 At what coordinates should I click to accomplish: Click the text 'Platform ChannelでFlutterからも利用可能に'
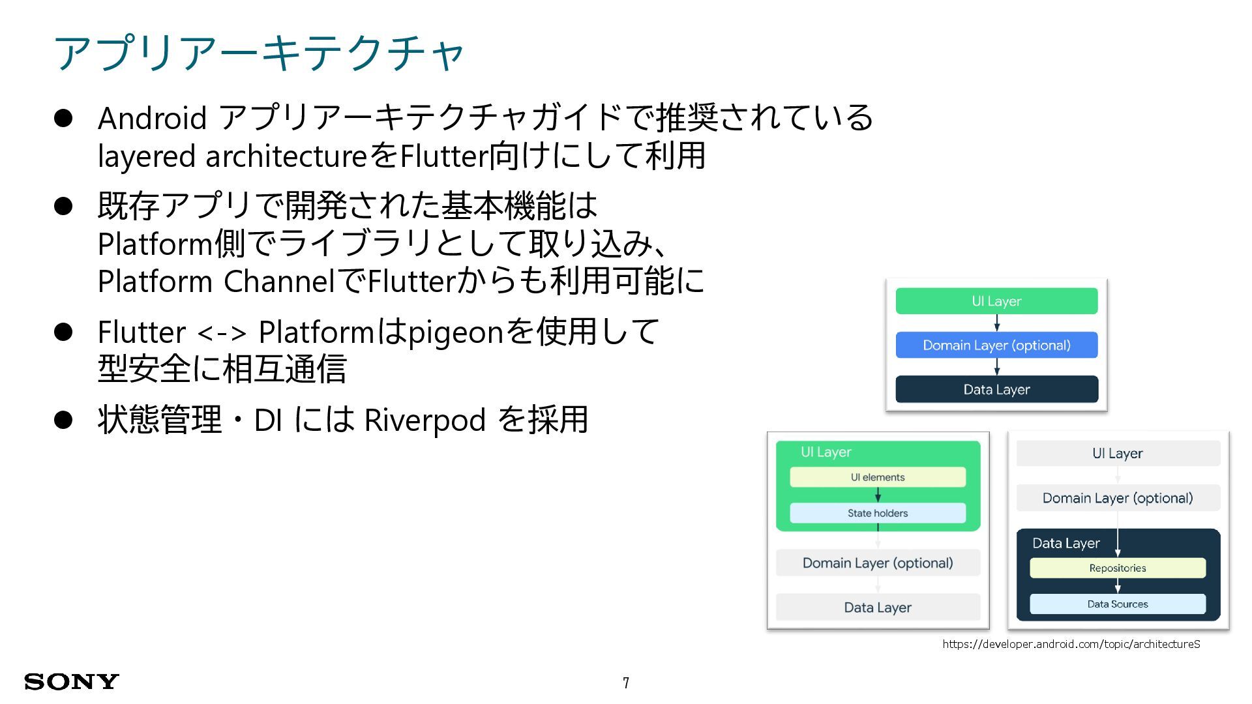tap(401, 281)
